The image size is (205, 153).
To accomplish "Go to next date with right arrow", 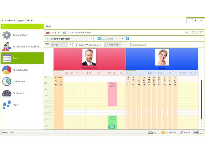I will tap(127, 39).
